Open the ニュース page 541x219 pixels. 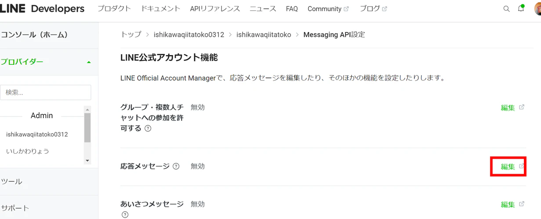263,9
